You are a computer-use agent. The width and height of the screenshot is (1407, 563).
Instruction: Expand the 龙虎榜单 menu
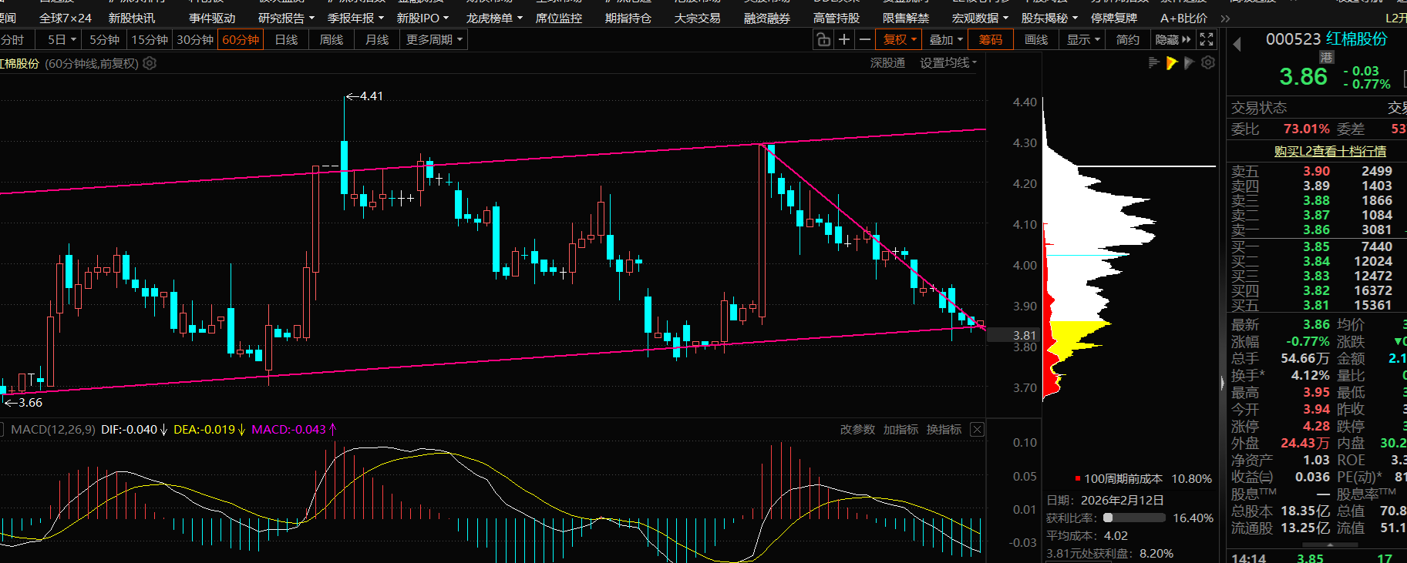[x=494, y=18]
